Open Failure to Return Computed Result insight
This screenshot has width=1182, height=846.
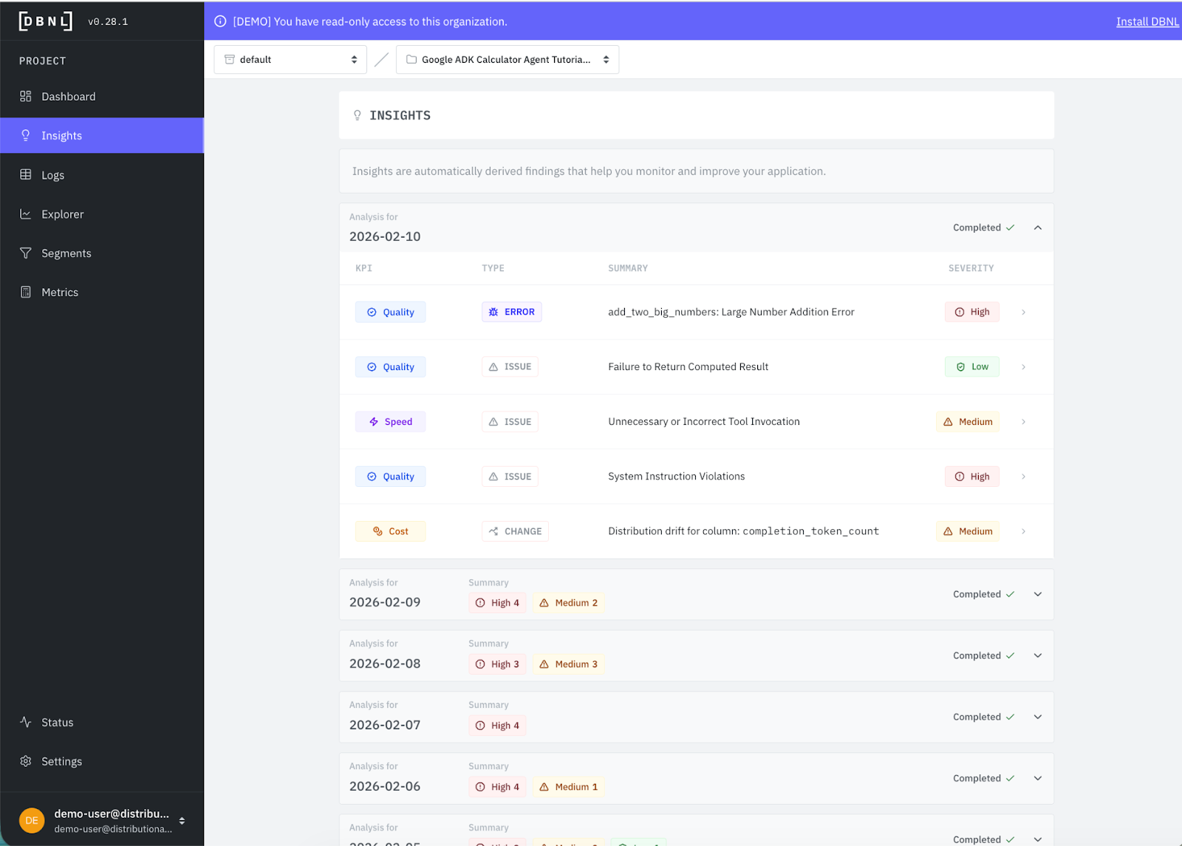click(697, 366)
